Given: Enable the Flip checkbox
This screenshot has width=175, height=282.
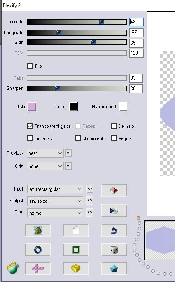Looking at the screenshot, I should [30, 66].
